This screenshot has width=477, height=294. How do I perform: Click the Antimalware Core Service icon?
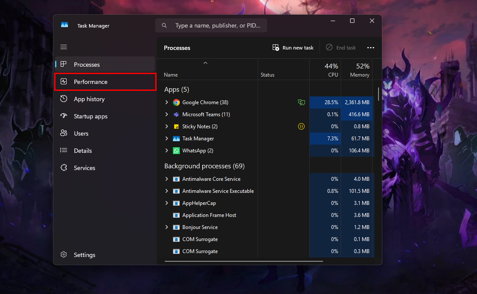pyautogui.click(x=176, y=179)
